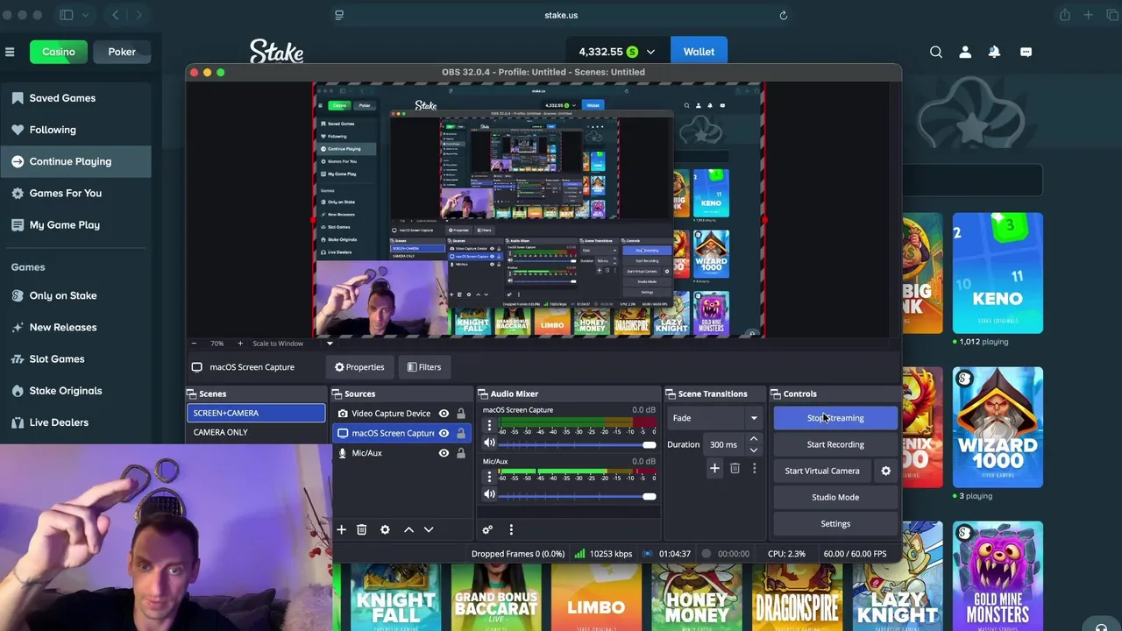Open Safari share icon

[x=1064, y=15]
